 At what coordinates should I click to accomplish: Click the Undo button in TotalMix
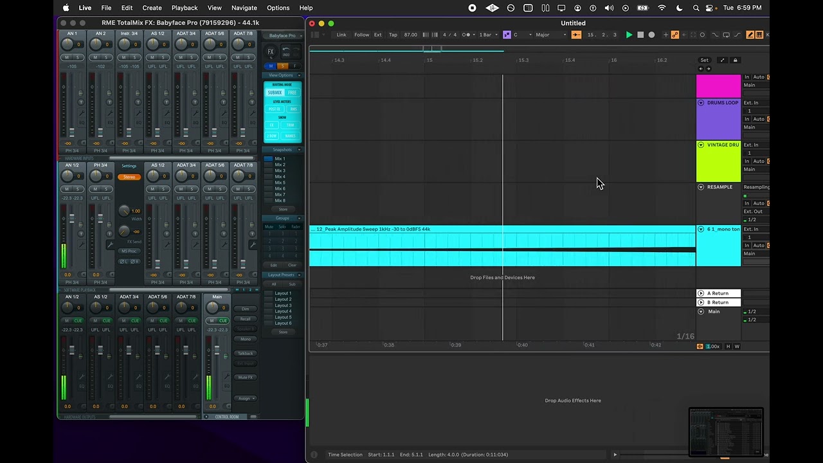point(286,51)
